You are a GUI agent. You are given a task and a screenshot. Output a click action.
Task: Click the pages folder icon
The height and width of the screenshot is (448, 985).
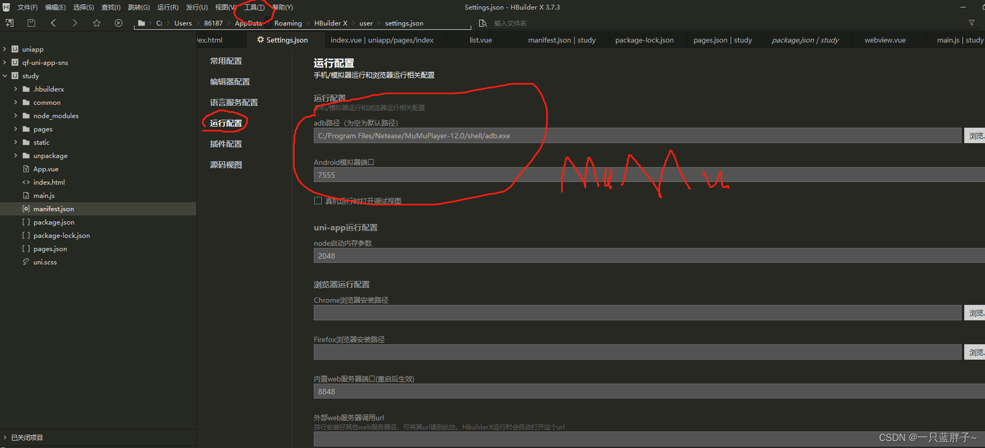[26, 129]
